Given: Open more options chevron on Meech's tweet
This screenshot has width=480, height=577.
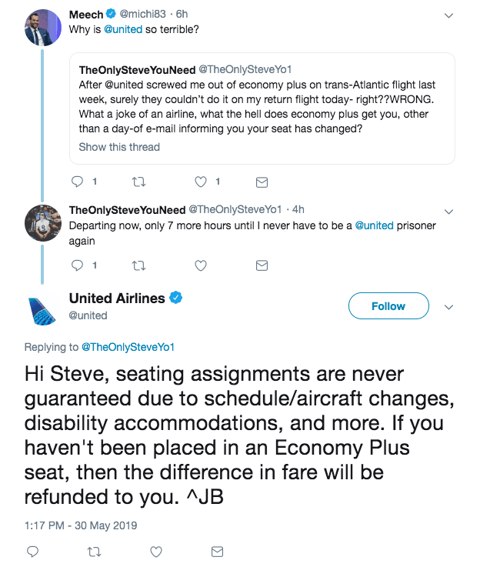Looking at the screenshot, I should [449, 15].
